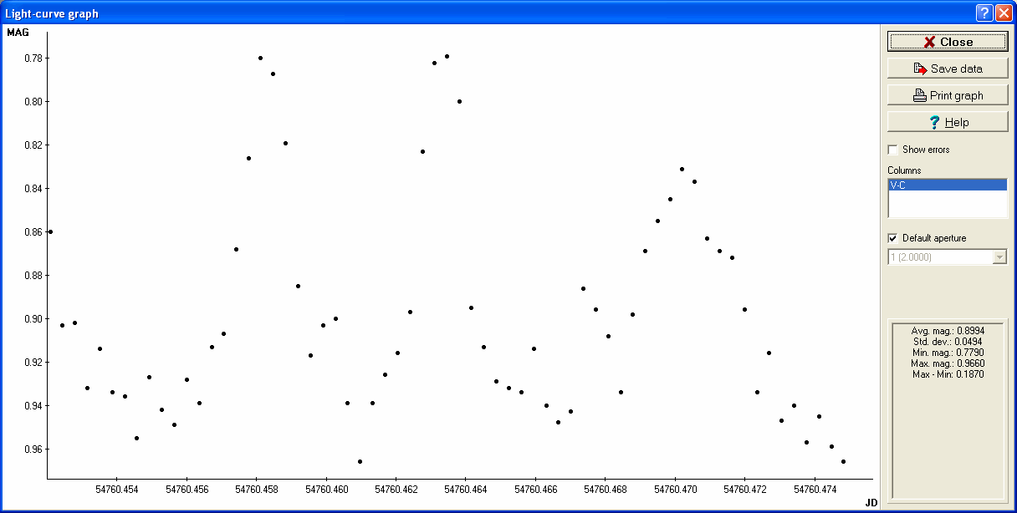The height and width of the screenshot is (513, 1017).
Task: Pick the final rightmost data point
Action: click(843, 461)
